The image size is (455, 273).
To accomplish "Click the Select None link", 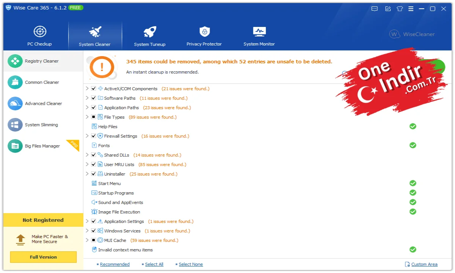I will pos(191,264).
